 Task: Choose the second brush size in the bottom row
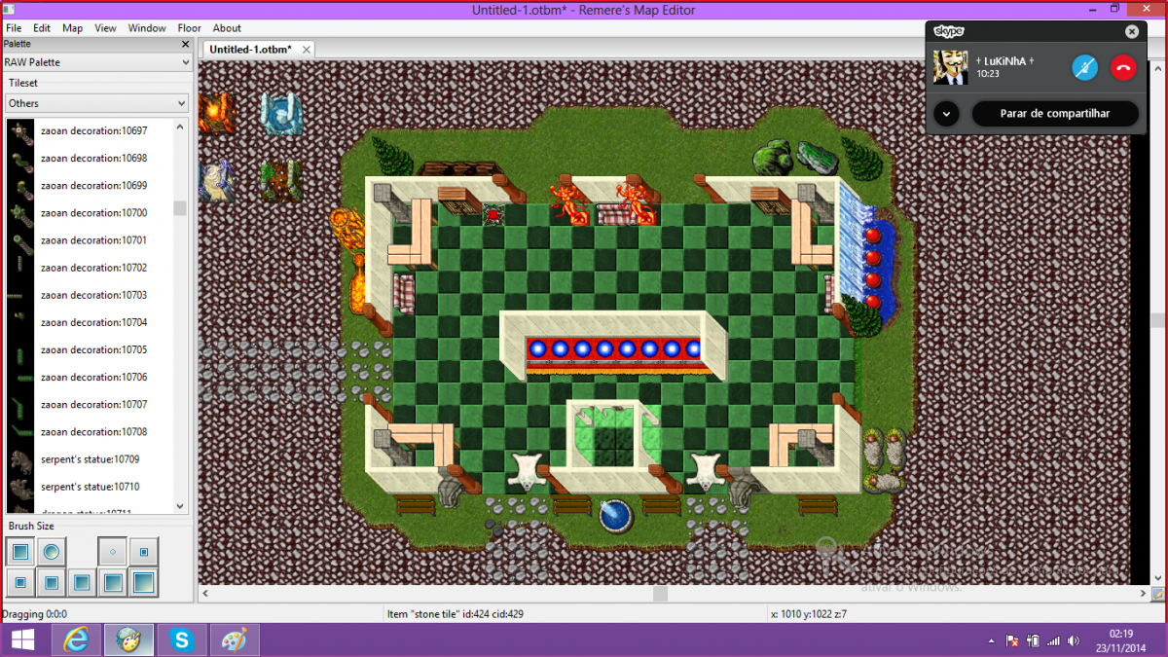pyautogui.click(x=52, y=583)
